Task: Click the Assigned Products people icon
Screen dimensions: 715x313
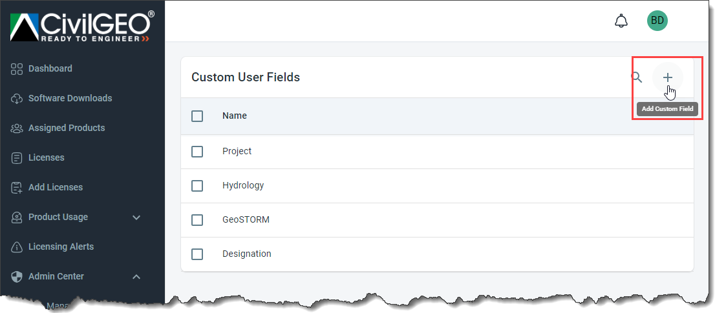Action: [16, 128]
